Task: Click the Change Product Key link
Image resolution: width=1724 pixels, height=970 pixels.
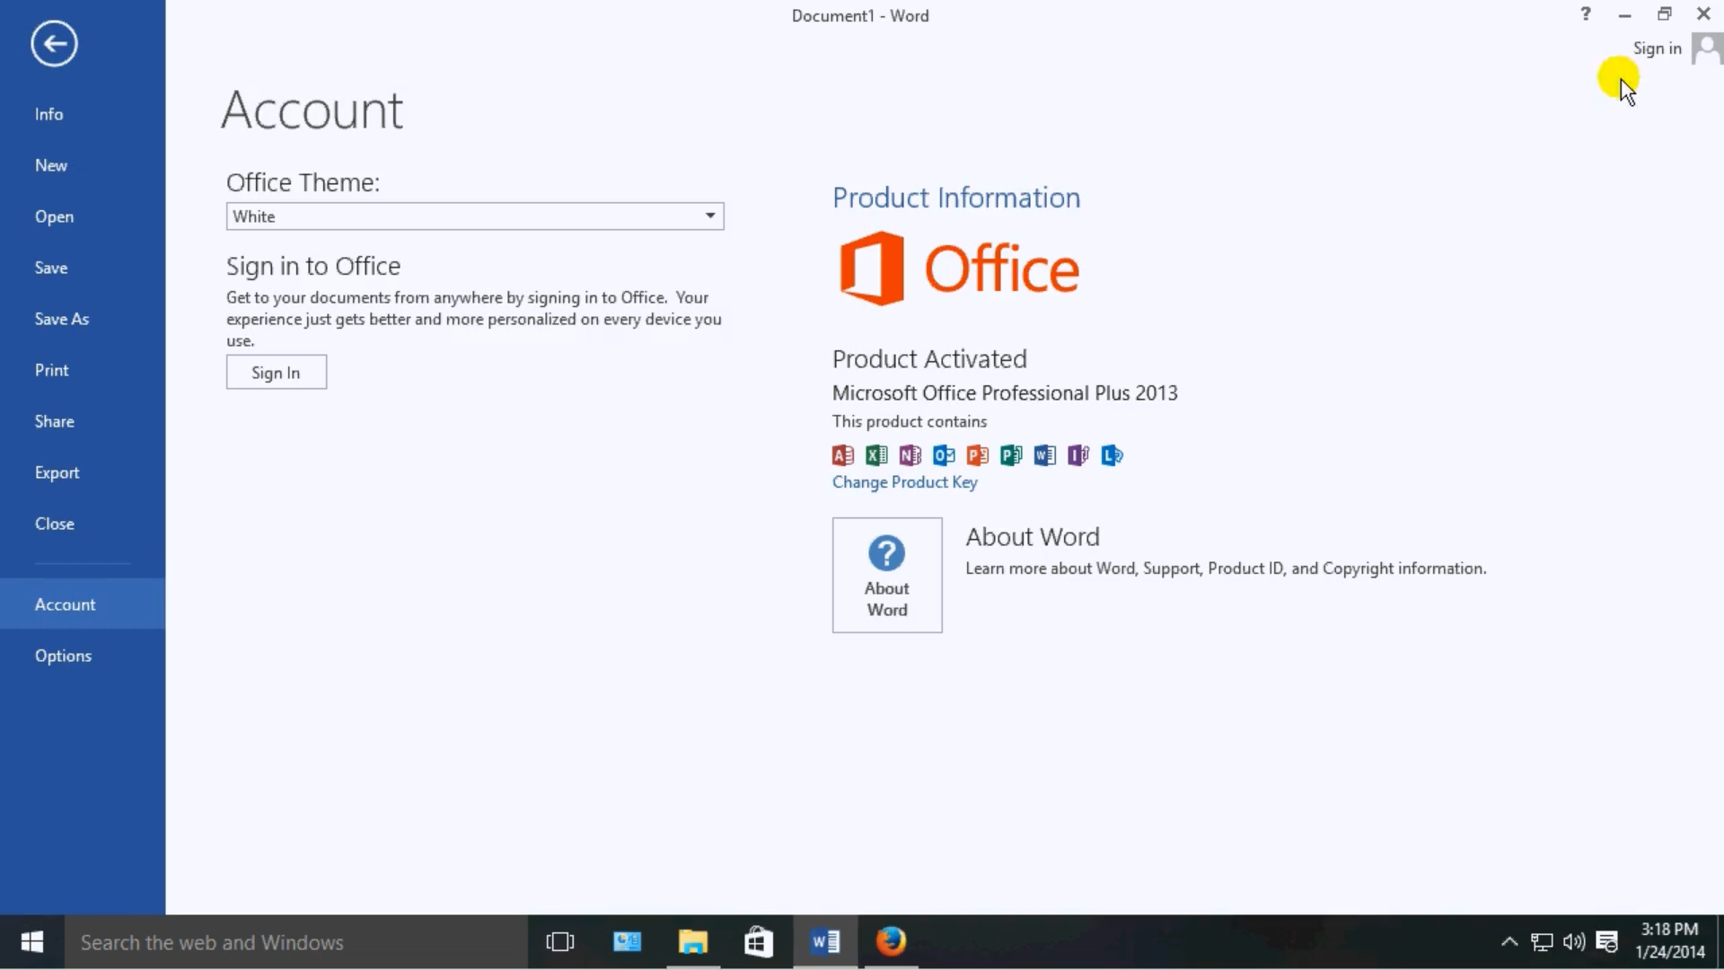Action: pyautogui.click(x=903, y=482)
